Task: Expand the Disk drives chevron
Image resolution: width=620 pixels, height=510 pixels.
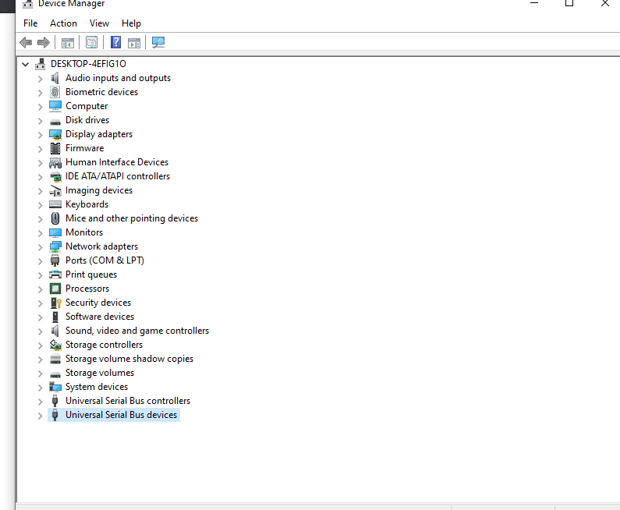Action: (x=40, y=121)
